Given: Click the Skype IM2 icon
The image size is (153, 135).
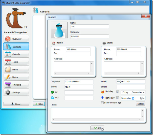Looking at the screenshot, I should point(52,98).
